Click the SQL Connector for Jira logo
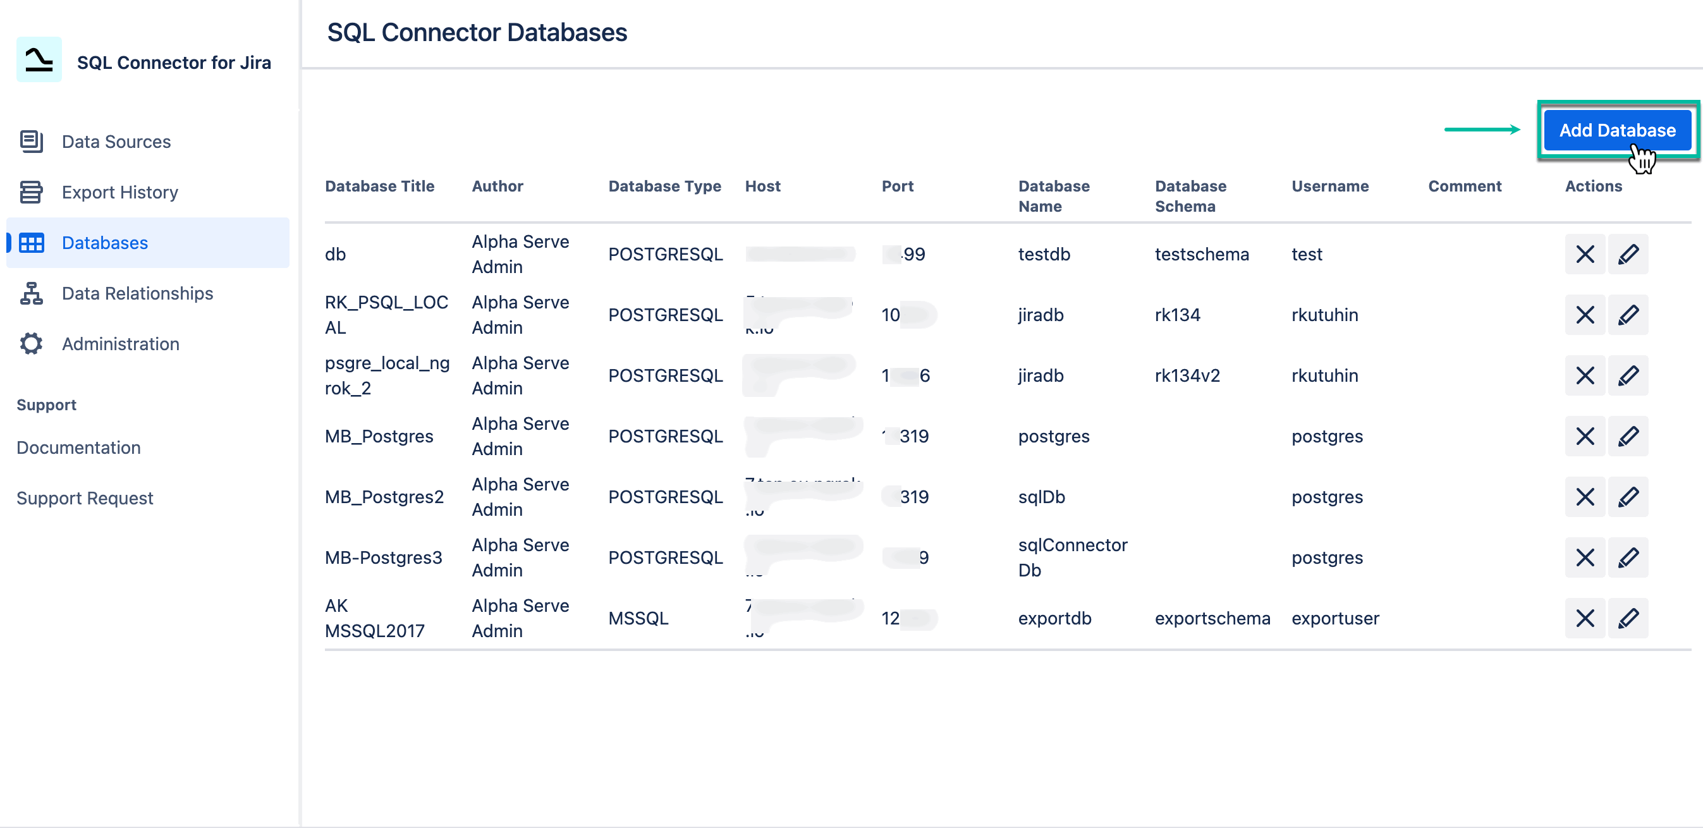 (39, 60)
